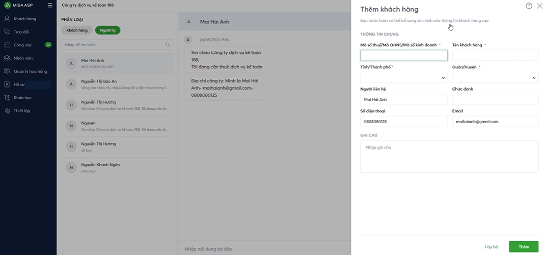547x255 pixels.
Task: Click inside the Ghi chú notes textarea
Action: (x=449, y=157)
